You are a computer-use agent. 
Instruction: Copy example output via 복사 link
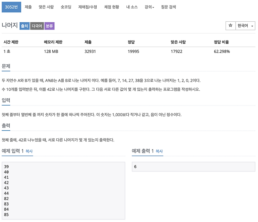click(159, 151)
